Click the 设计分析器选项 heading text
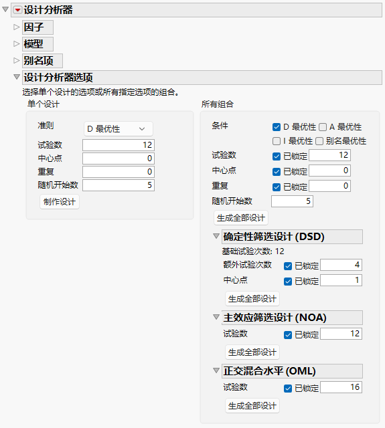The width and height of the screenshot is (385, 428). 58,78
